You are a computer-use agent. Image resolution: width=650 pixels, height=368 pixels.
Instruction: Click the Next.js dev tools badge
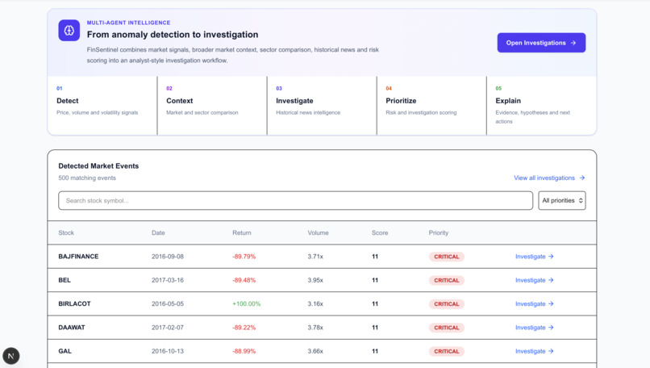point(11,356)
